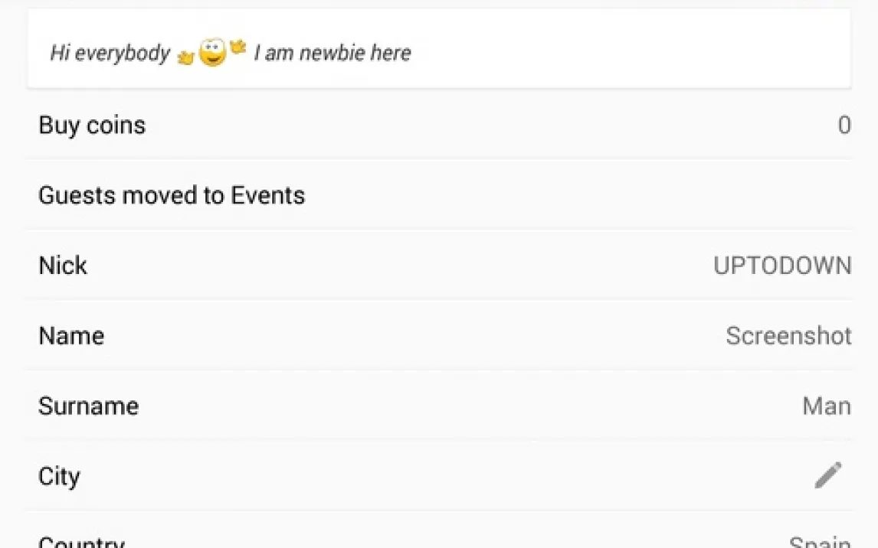This screenshot has height=548, width=878.
Task: Open the "Guests moved to Events" entry
Action: tap(172, 195)
